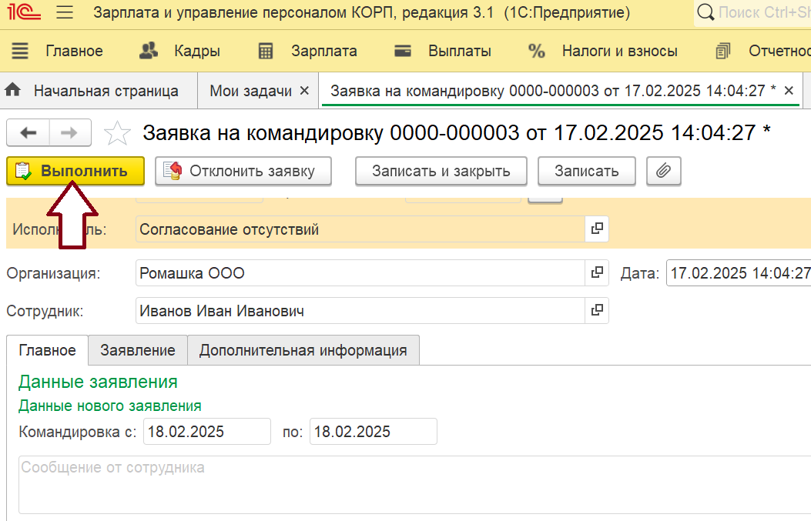Click the Отклонить заявку button
This screenshot has width=811, height=521.
243,171
